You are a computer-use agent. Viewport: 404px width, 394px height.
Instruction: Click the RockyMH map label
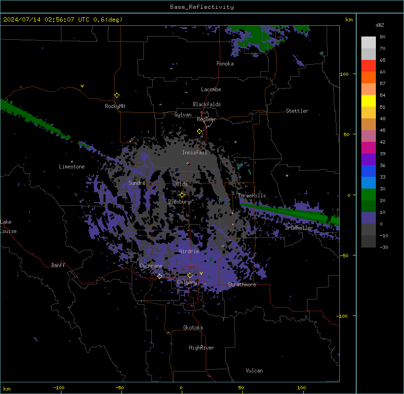pyautogui.click(x=115, y=106)
